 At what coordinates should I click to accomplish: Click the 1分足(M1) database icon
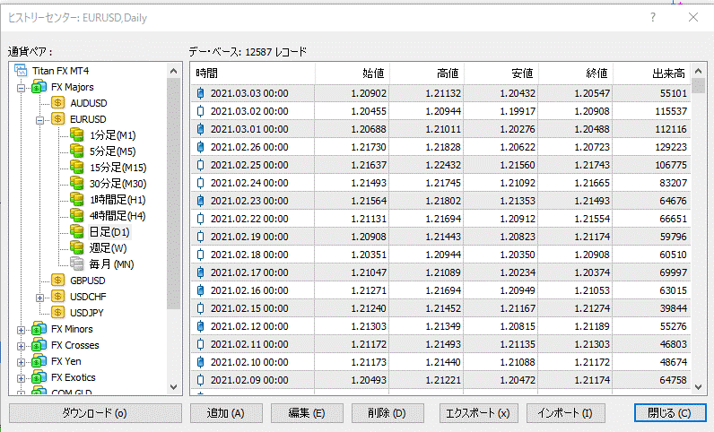click(x=77, y=134)
